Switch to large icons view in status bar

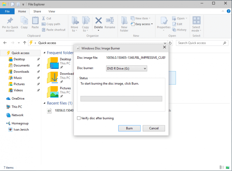[227, 167]
